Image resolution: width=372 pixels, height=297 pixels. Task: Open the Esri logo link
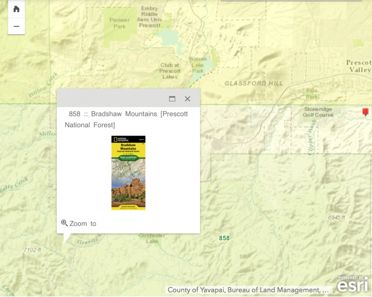[x=353, y=285]
